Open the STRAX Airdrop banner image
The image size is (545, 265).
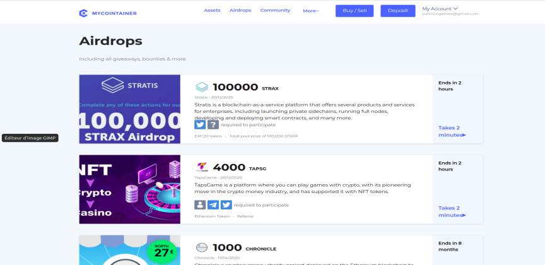click(130, 109)
